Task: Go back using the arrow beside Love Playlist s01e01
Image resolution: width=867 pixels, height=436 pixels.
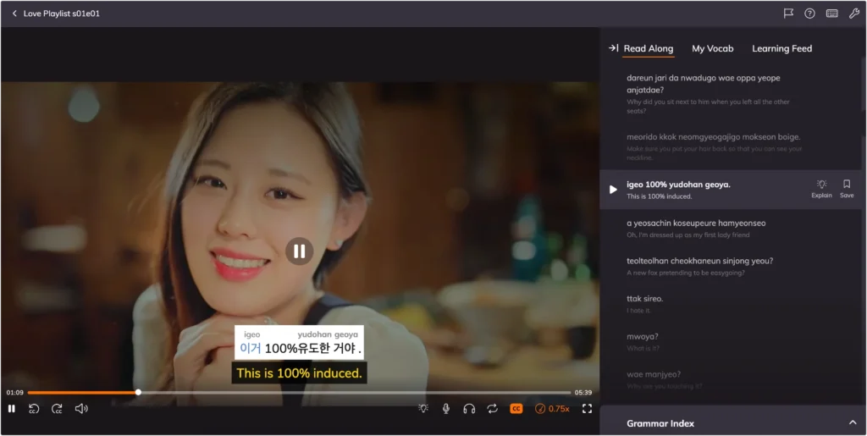Action: click(x=14, y=14)
